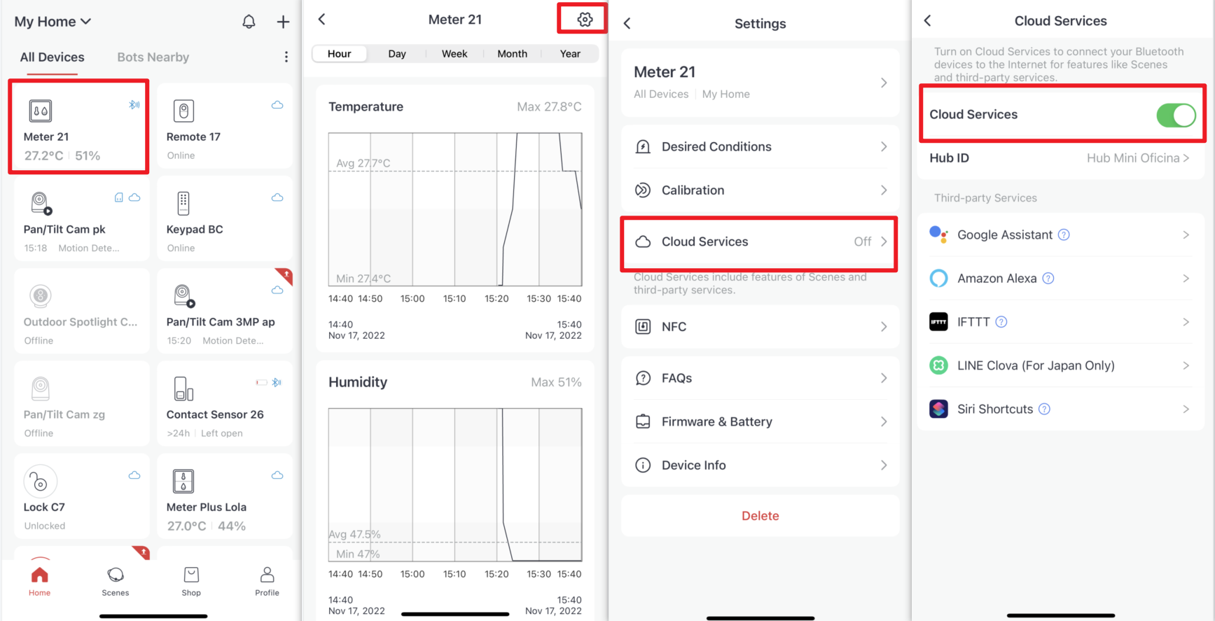Open LINE Clova (For Japan Only) row
The image size is (1215, 621).
coord(1061,365)
